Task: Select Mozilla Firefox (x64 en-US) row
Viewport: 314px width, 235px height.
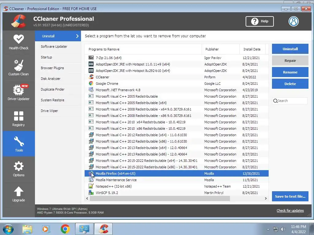Action: pos(176,173)
